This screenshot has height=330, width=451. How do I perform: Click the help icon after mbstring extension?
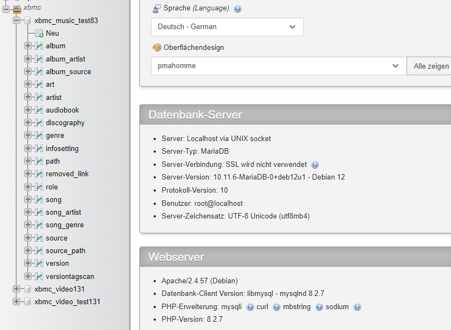(319, 307)
